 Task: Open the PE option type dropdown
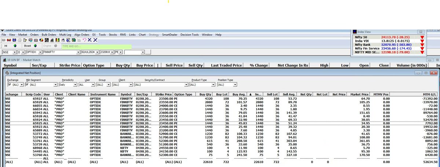[x=121, y=52]
